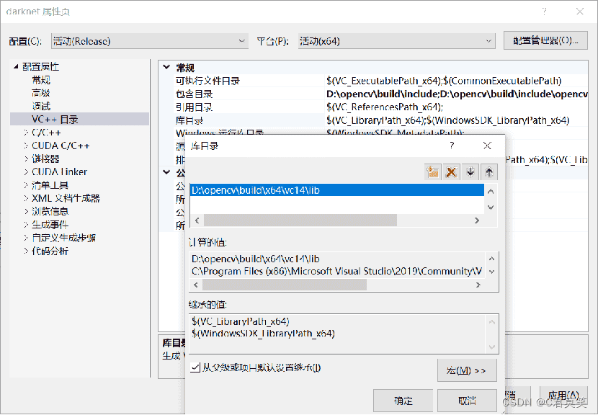Image resolution: width=598 pixels, height=415 pixels.
Task: Click 可执行文件目录 property row
Action: pos(380,81)
